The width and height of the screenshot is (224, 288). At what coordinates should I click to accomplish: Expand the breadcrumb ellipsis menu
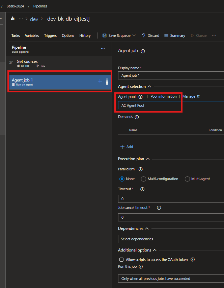coord(21,19)
